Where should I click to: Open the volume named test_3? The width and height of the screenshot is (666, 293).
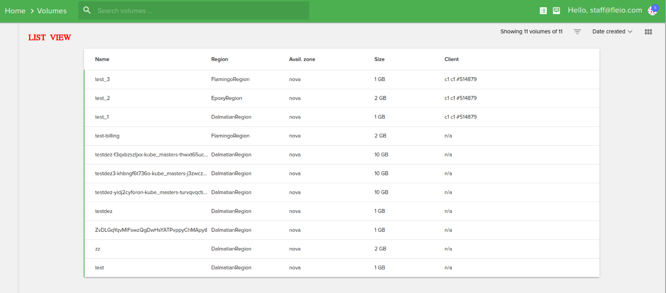pos(102,79)
